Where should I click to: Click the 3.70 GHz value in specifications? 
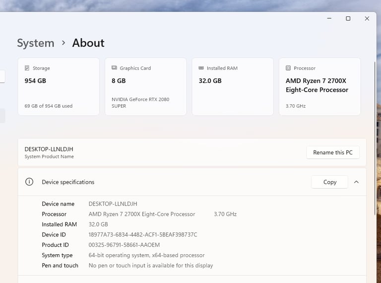tap(225, 214)
